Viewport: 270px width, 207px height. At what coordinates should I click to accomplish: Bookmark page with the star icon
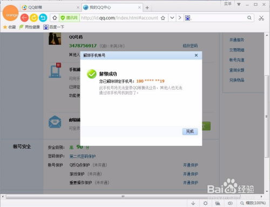click(x=163, y=18)
